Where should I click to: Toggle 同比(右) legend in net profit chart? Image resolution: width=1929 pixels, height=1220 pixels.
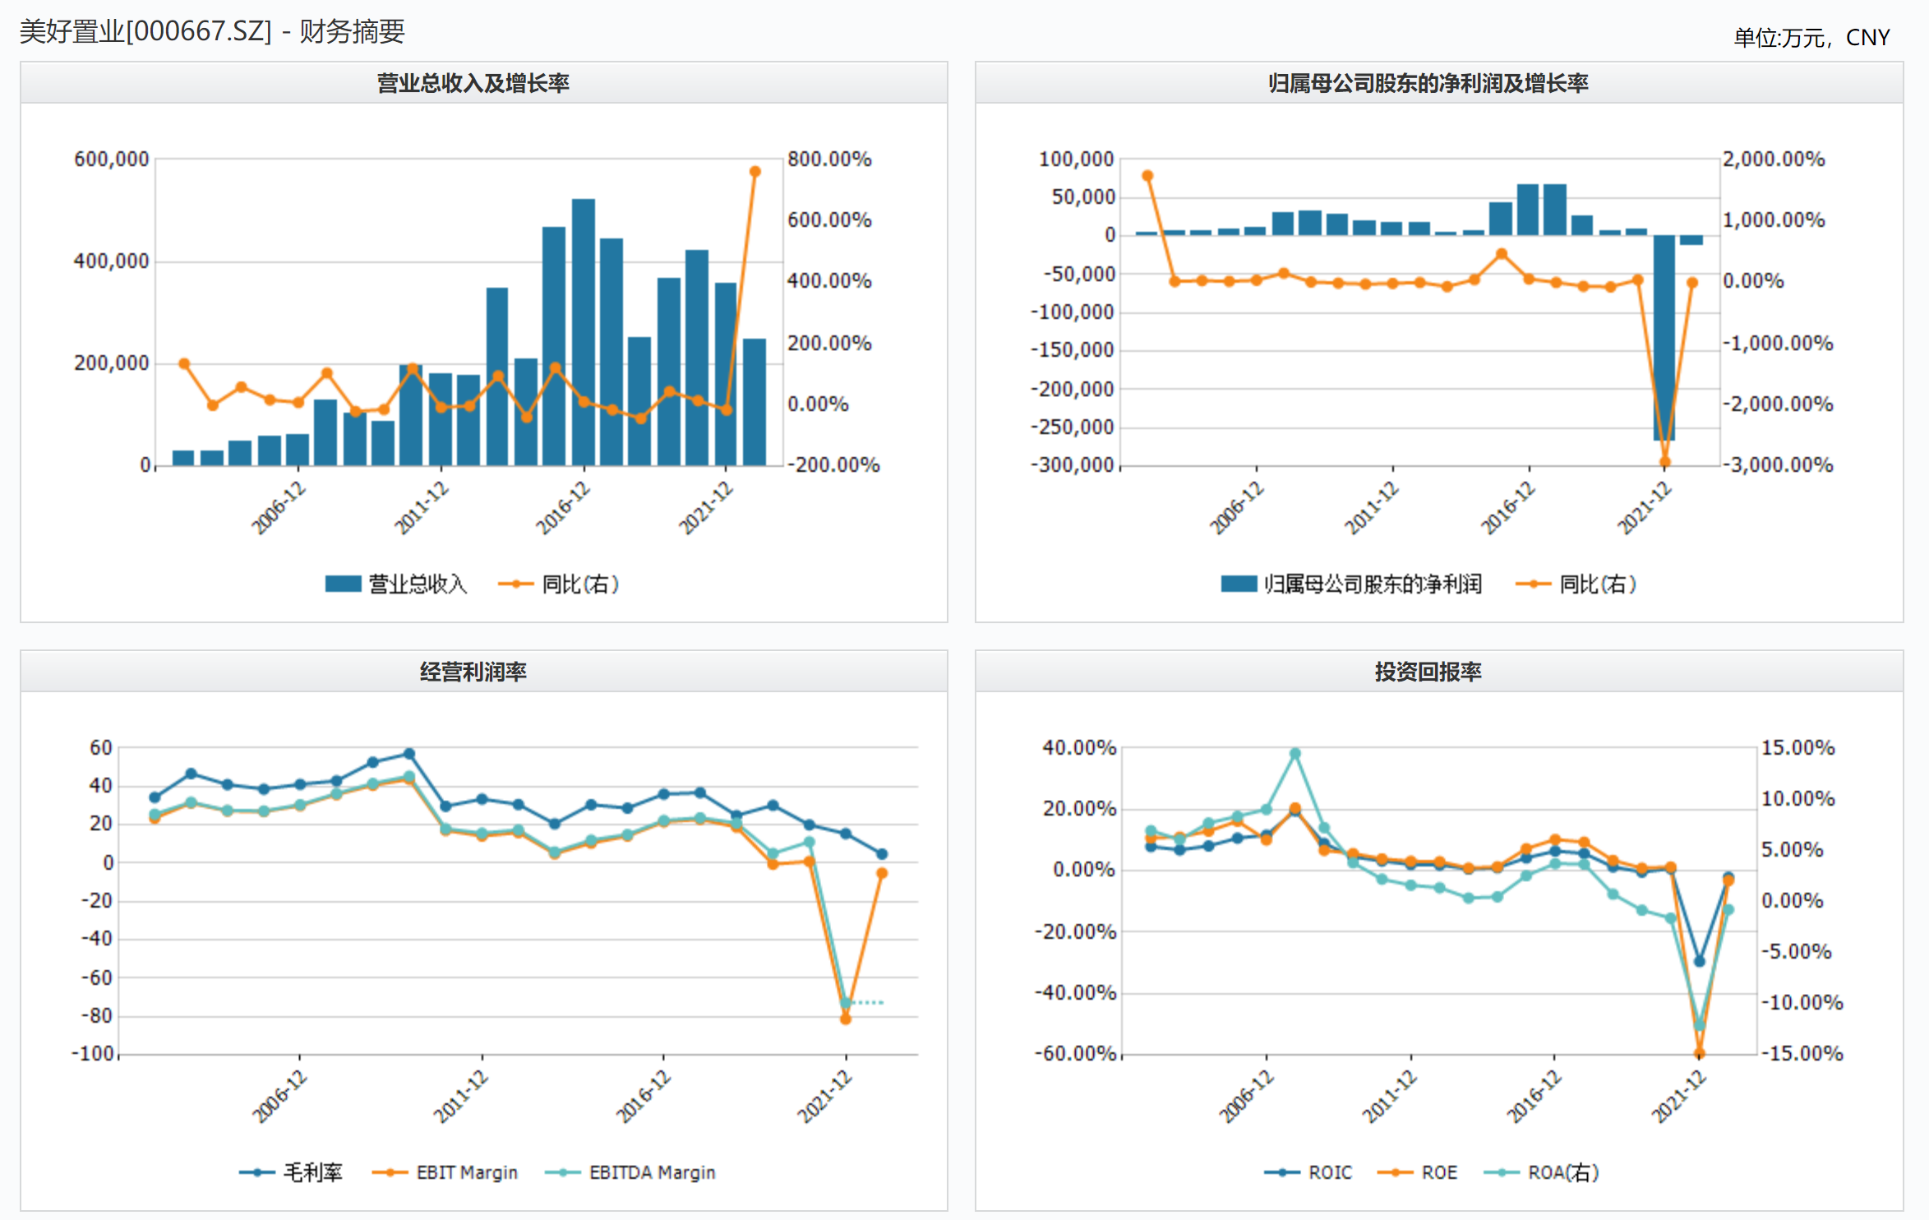point(1533,584)
